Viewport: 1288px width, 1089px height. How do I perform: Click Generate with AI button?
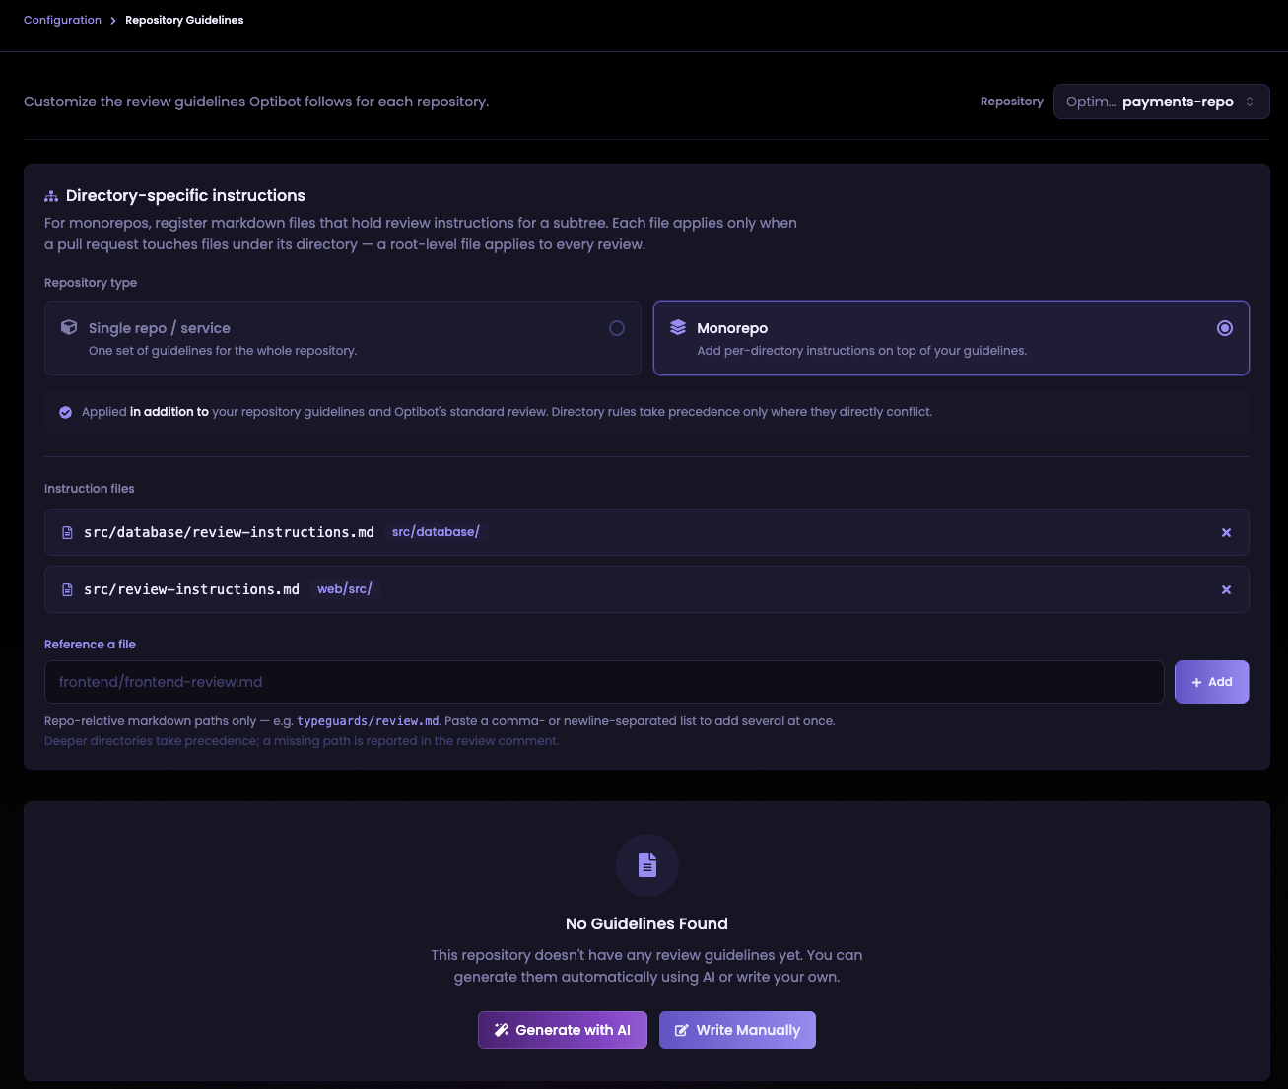pos(563,1030)
